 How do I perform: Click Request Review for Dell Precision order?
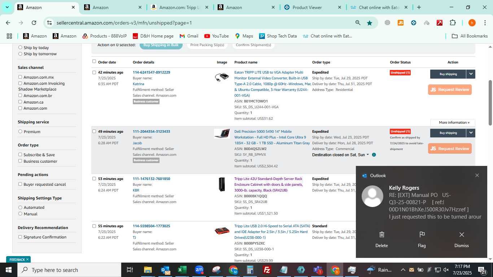450,149
